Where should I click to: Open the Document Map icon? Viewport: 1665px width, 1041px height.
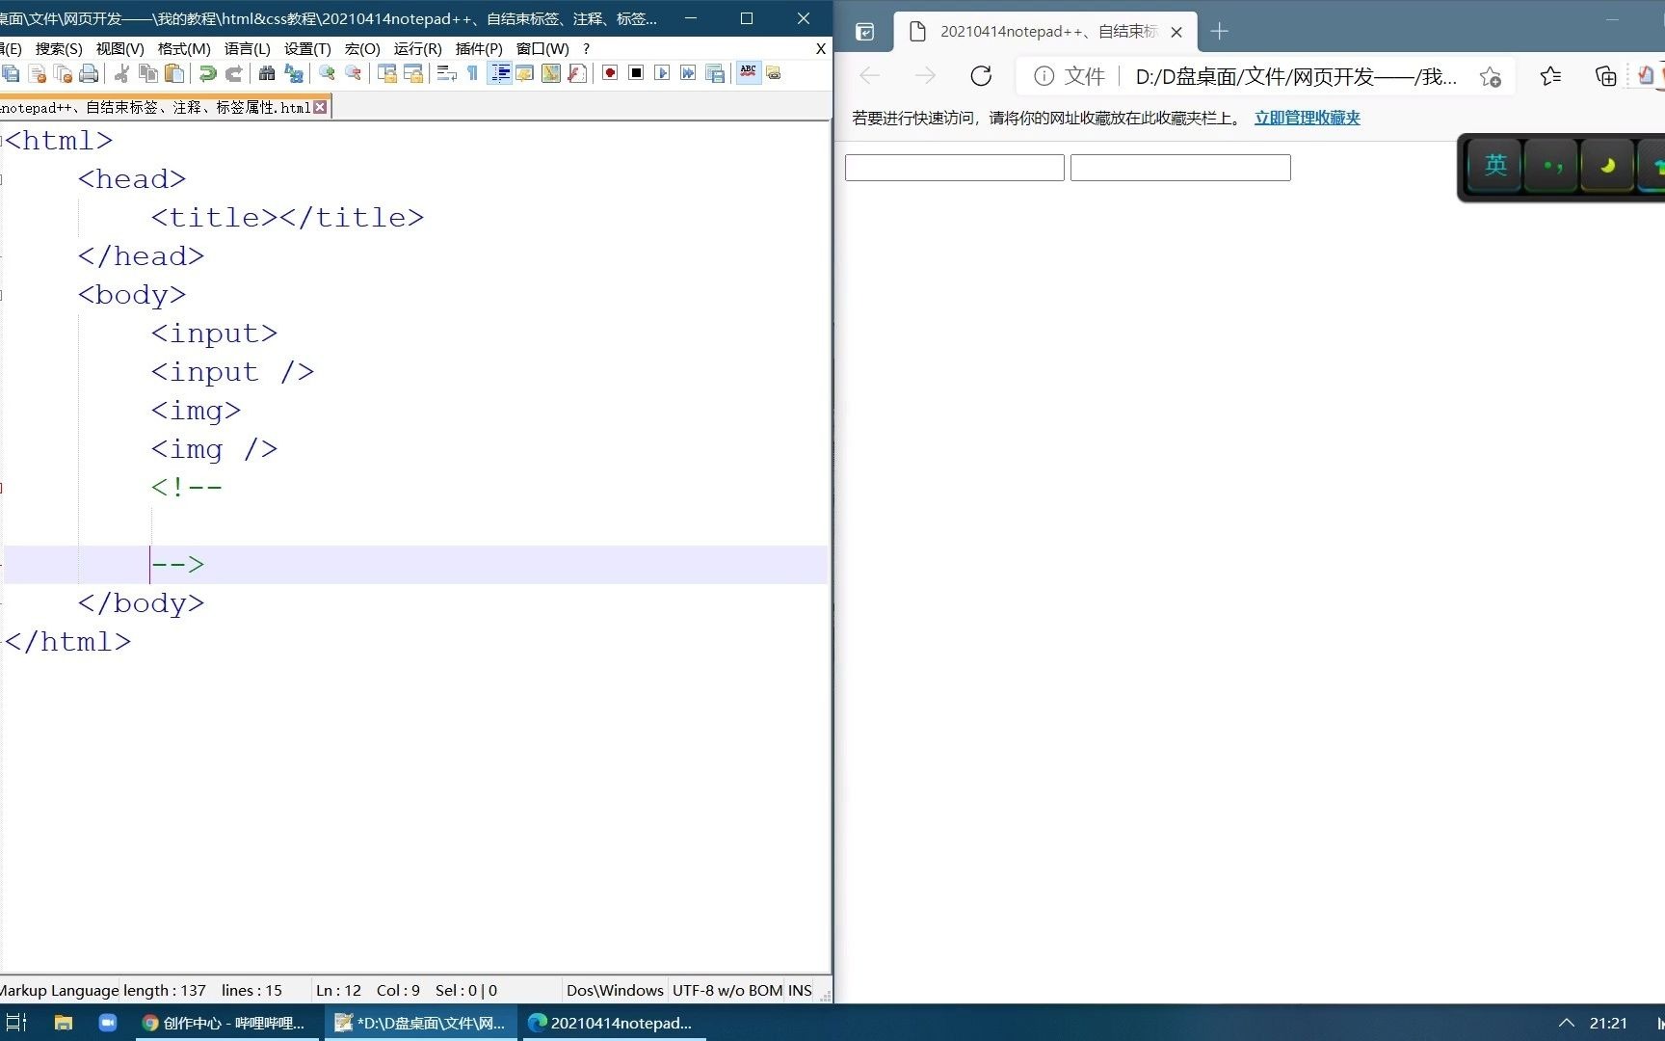551,73
